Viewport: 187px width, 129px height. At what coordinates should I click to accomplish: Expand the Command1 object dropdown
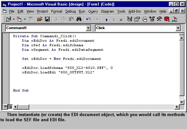88,28
